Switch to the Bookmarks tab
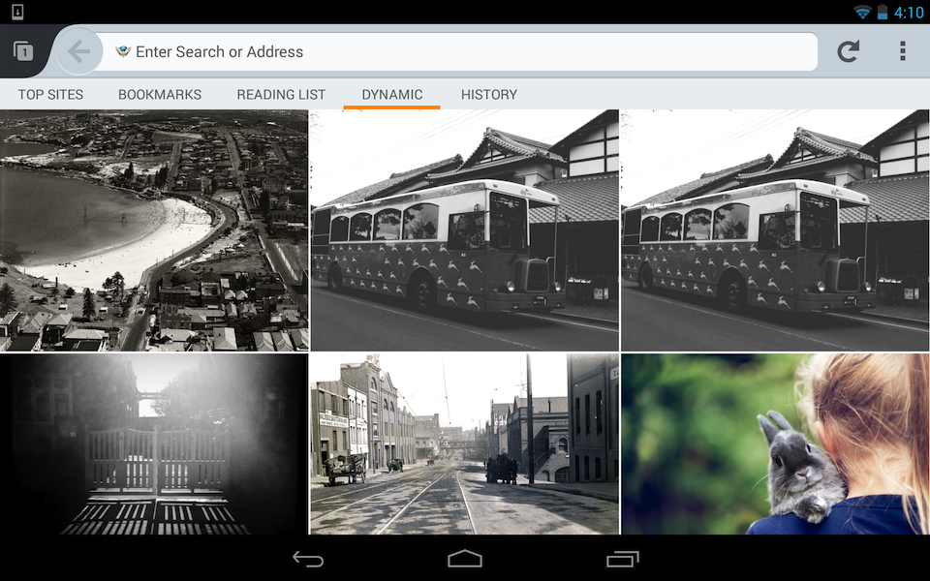 click(160, 95)
